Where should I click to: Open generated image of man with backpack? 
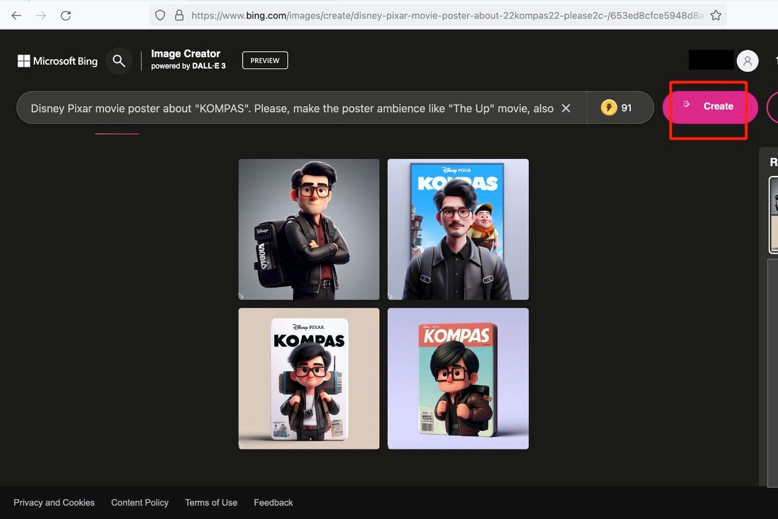coord(309,230)
